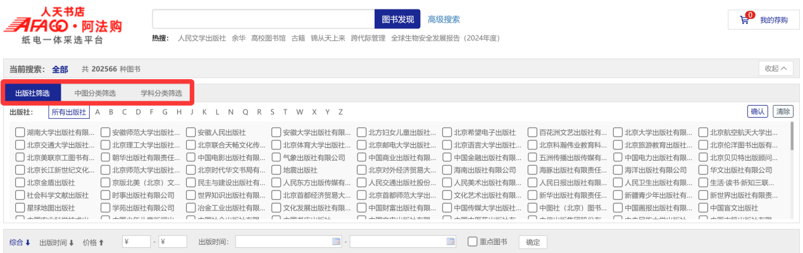Switch to 中图分类筛选 tab
803x253 pixels.
point(95,93)
